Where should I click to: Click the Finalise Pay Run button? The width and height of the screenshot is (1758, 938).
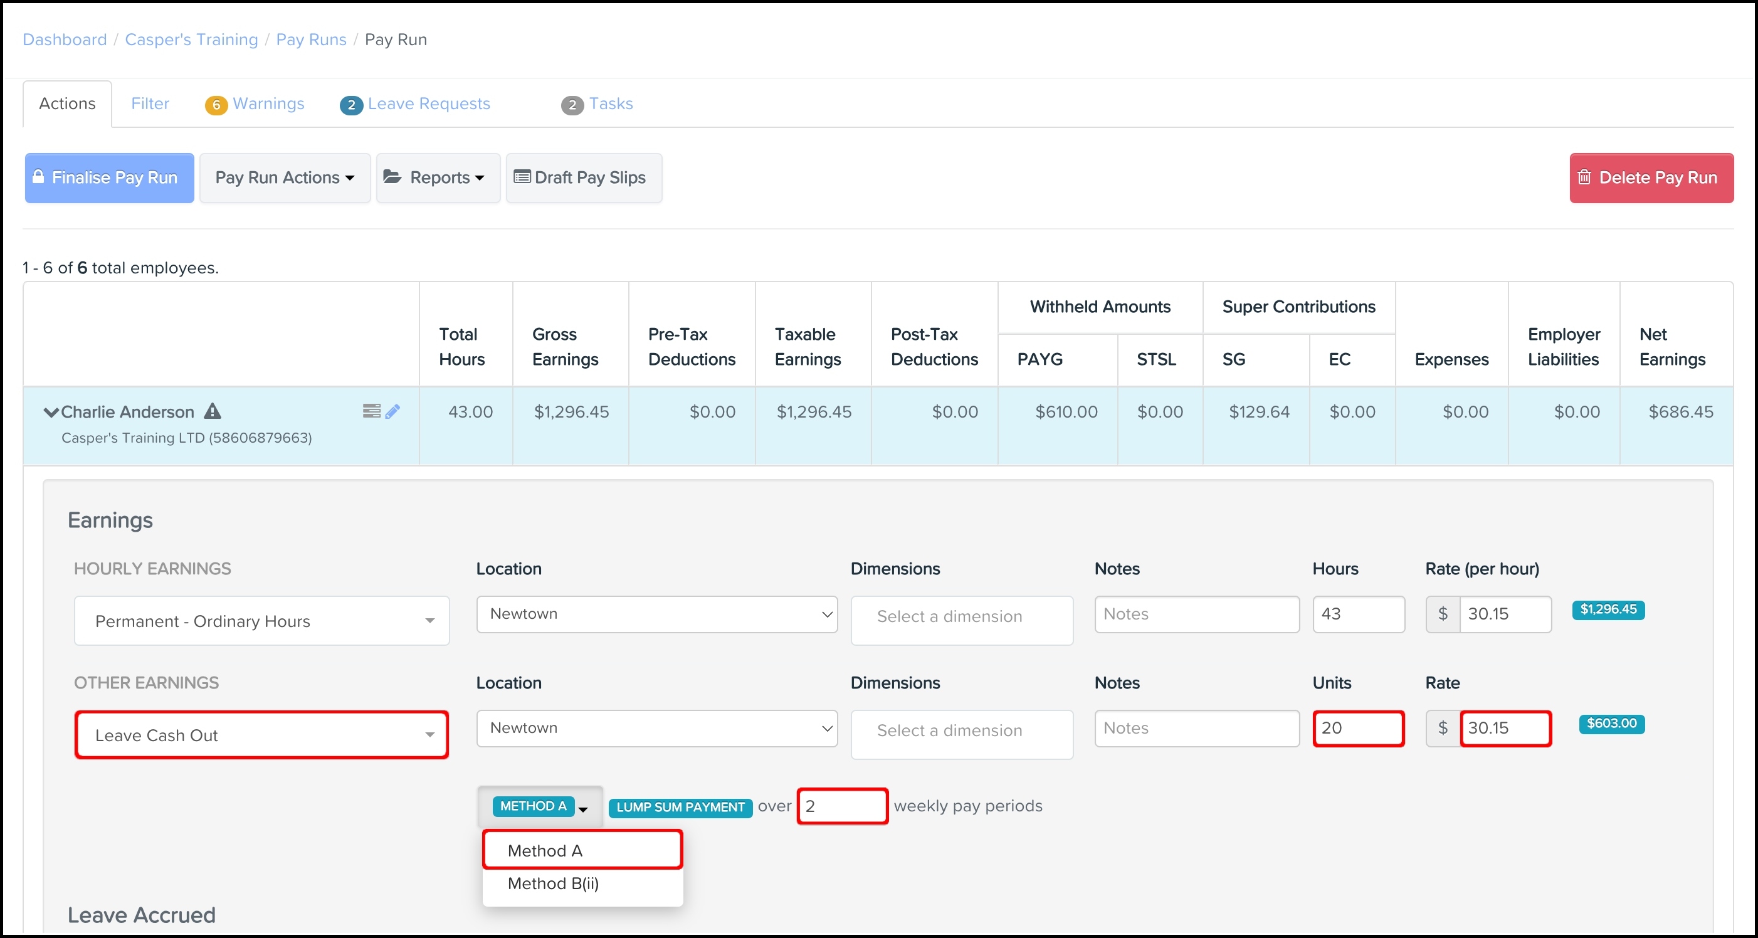tap(109, 177)
